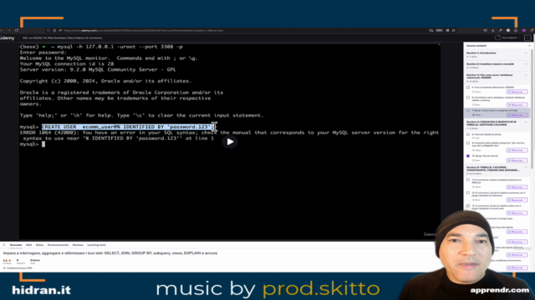Viewport: 535px width, 300px height.
Task: Open Resources dropdown for lecture 6
Action: (517, 105)
